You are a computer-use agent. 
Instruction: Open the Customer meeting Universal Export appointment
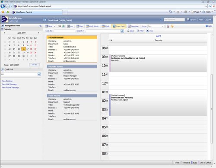tap(158, 63)
